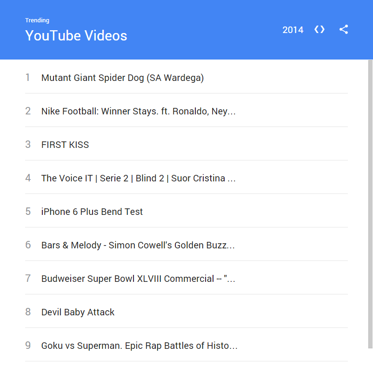Click the Devil Baby Attack item

click(78, 312)
